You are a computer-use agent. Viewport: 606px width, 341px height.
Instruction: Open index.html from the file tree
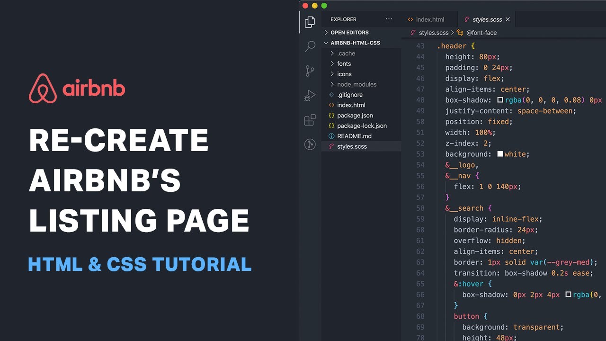point(361,105)
